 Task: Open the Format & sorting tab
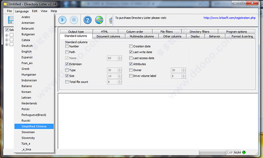(x=240, y=36)
